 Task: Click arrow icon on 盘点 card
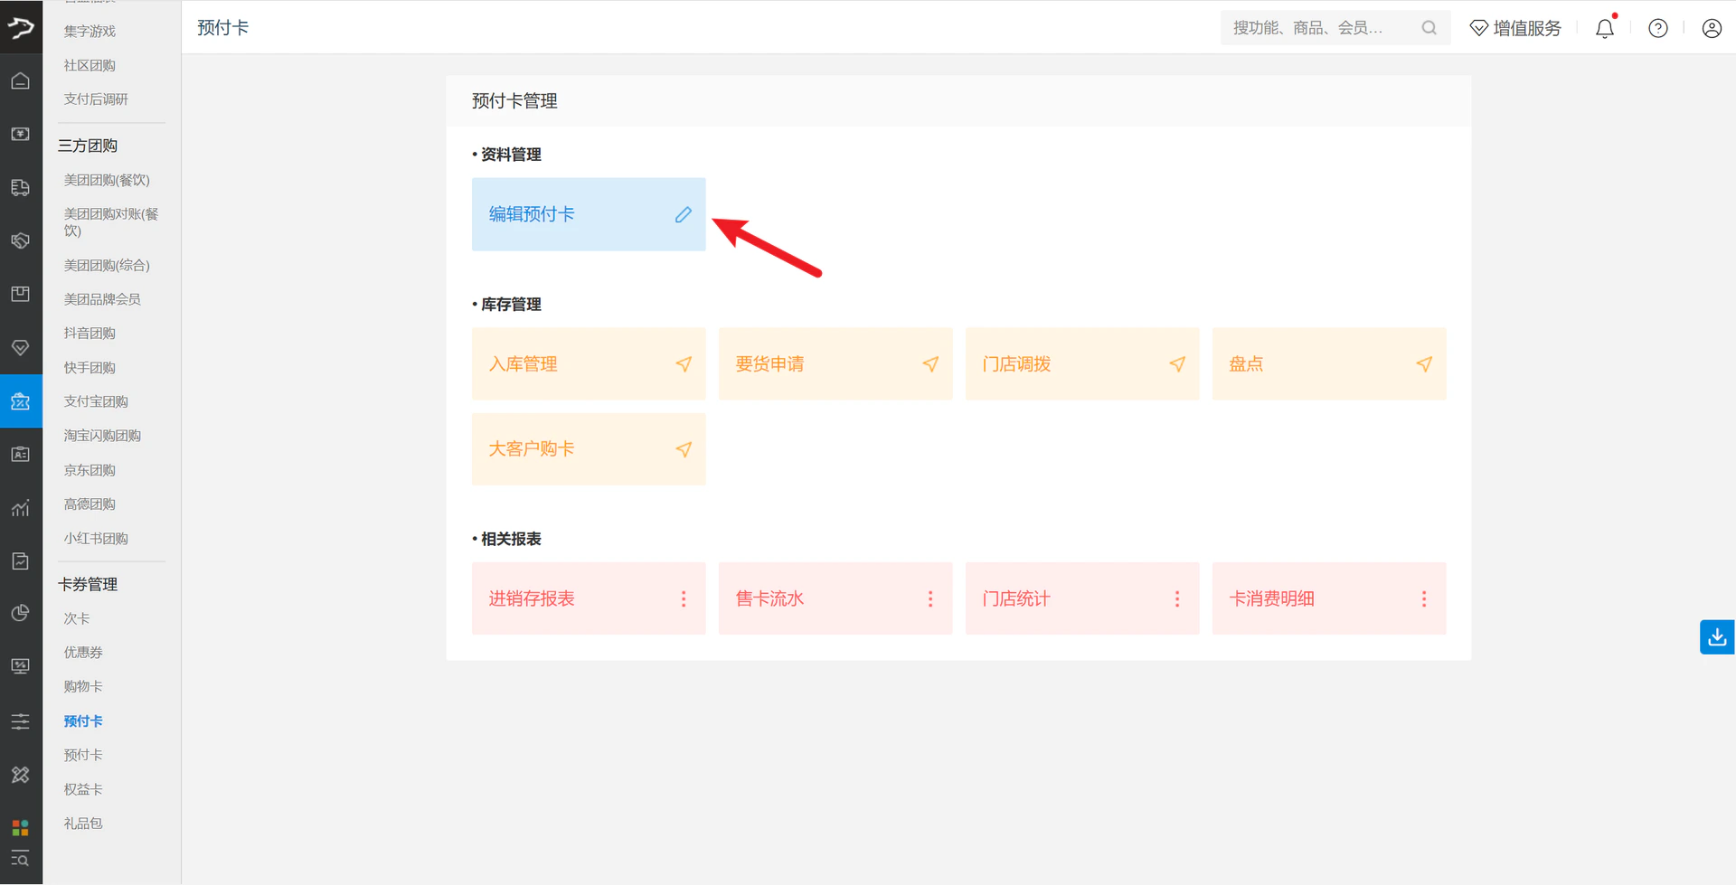click(x=1424, y=363)
